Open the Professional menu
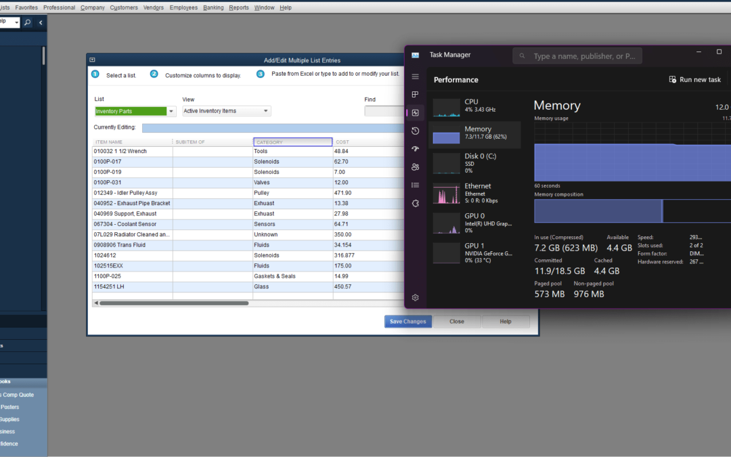 pyautogui.click(x=59, y=7)
